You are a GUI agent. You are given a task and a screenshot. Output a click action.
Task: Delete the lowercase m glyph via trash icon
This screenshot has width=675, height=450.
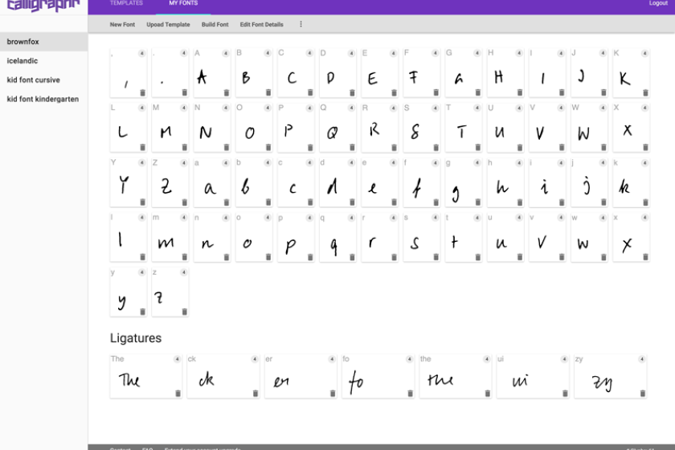pyautogui.click(x=185, y=257)
